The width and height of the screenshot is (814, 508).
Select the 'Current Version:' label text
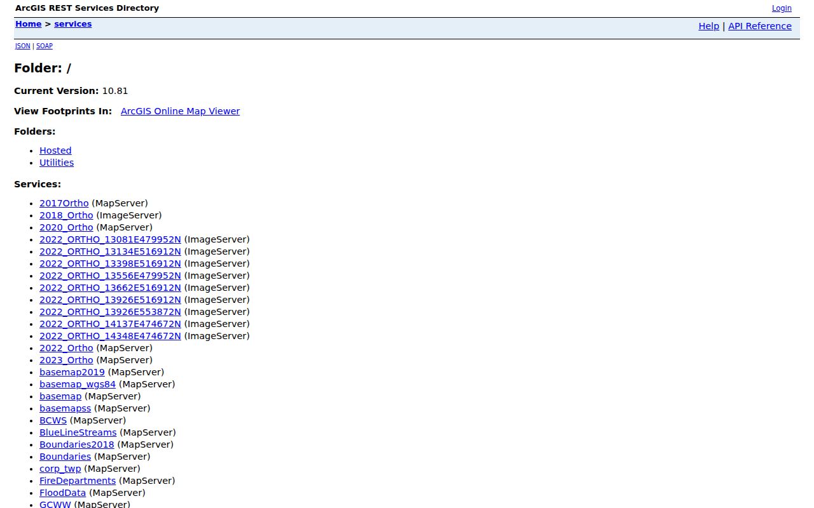(57, 91)
